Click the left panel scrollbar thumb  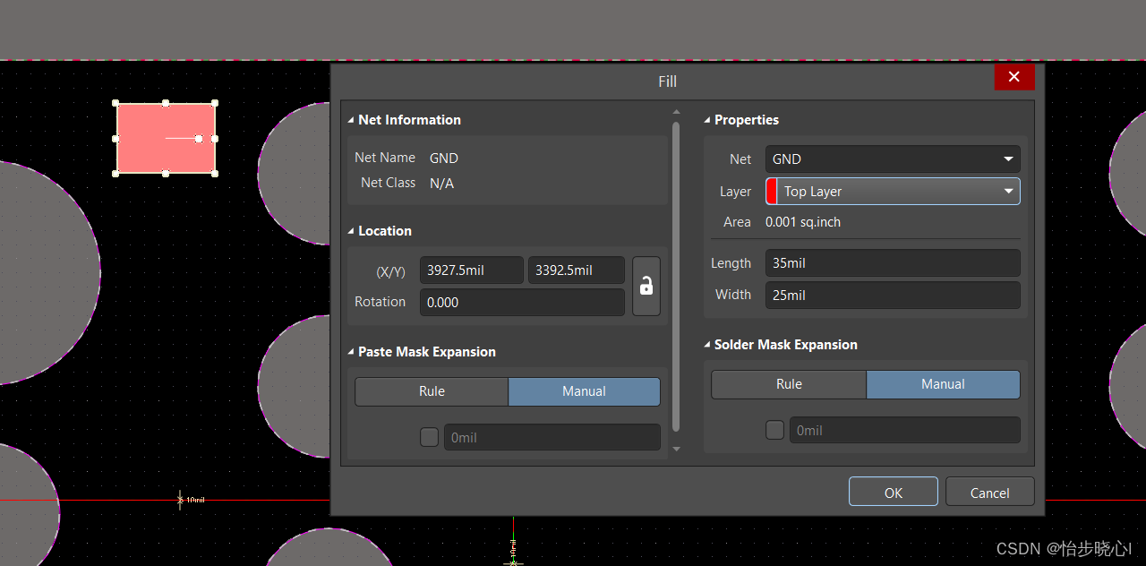point(676,278)
